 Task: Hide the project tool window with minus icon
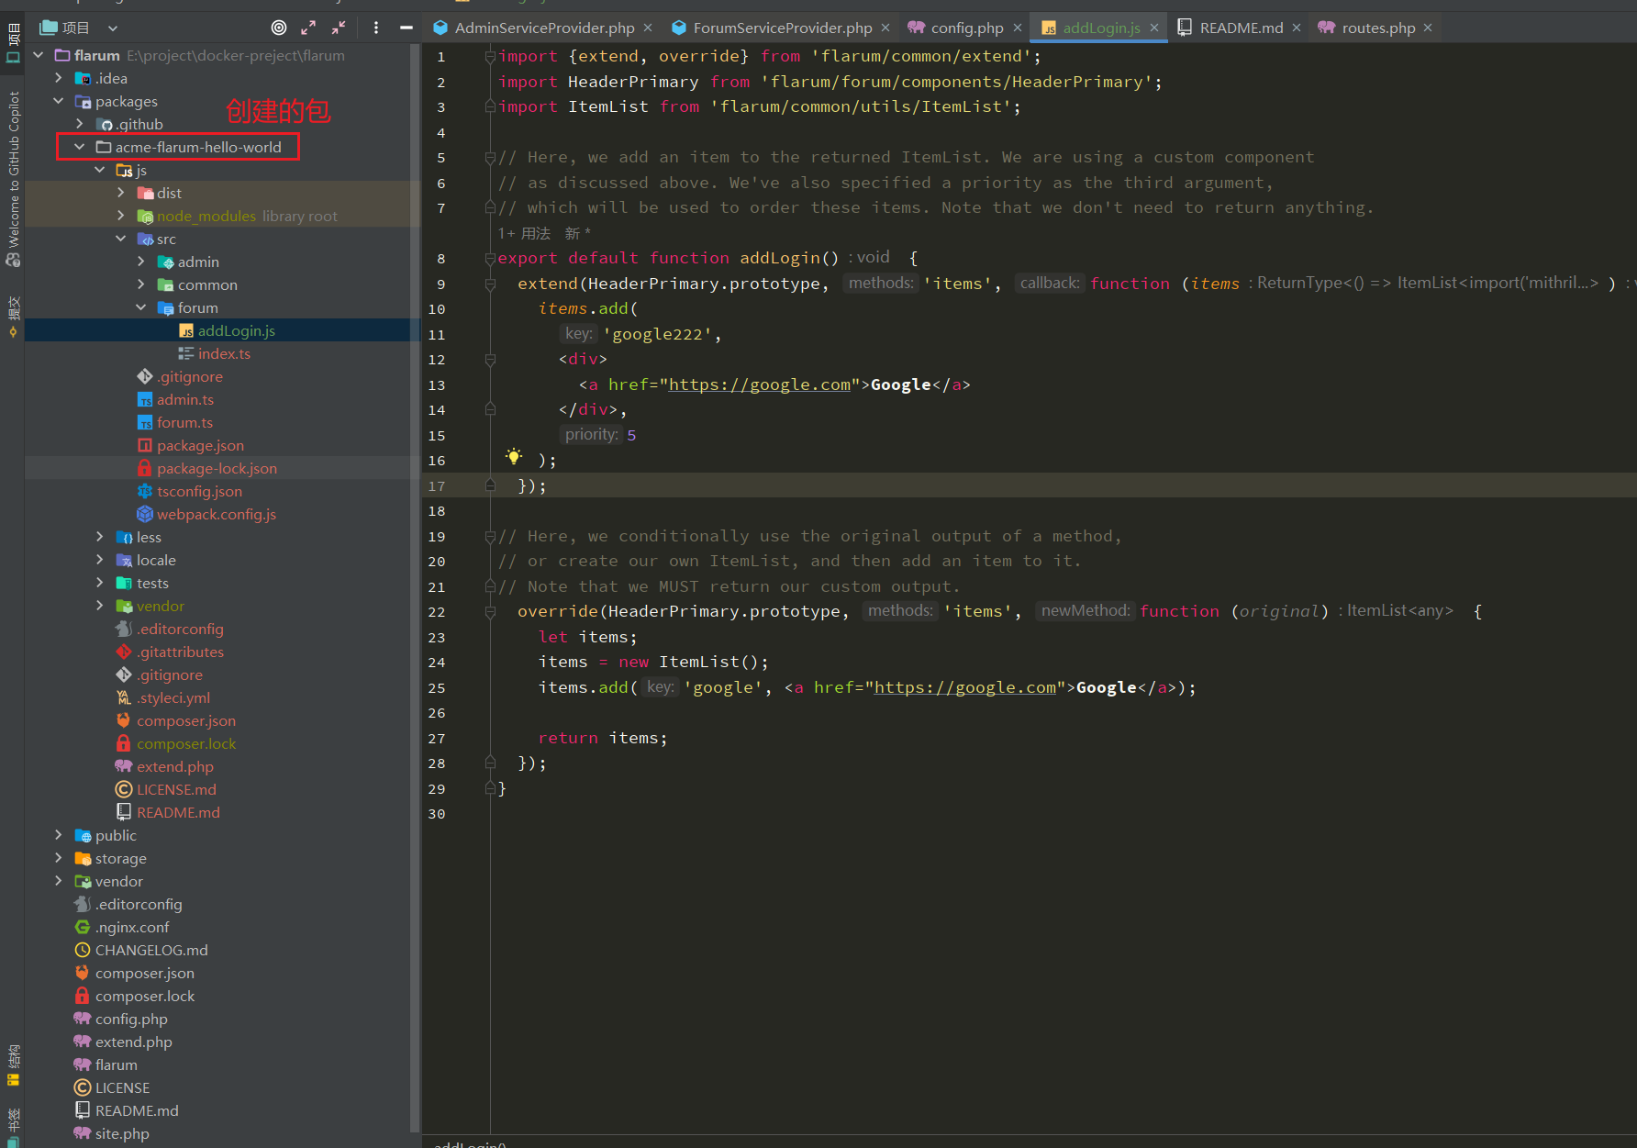coord(406,28)
